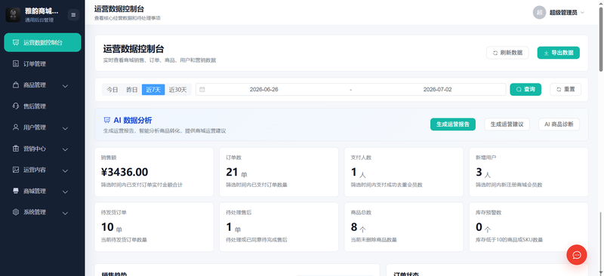Expand the 运营内容 submenu chevron
The width and height of the screenshot is (604, 276).
[x=65, y=170]
